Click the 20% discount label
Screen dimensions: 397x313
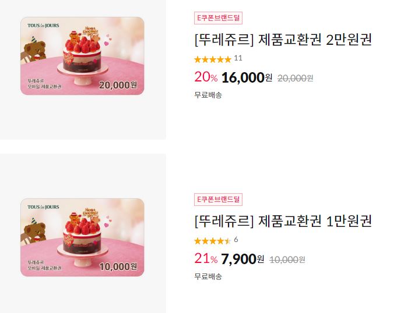(x=206, y=77)
